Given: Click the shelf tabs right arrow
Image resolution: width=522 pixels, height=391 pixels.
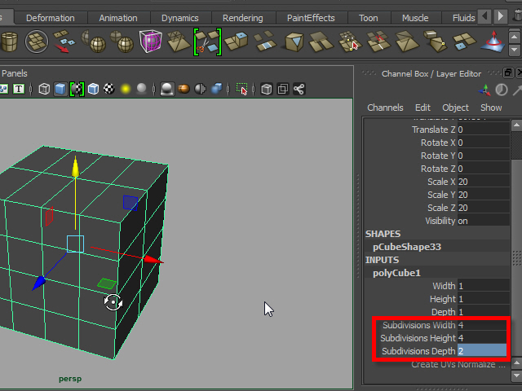Looking at the screenshot, I should [501, 16].
